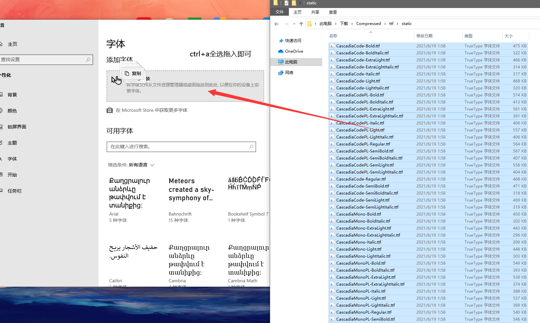Navigate to Compressed via the breadcrumb

click(368, 23)
